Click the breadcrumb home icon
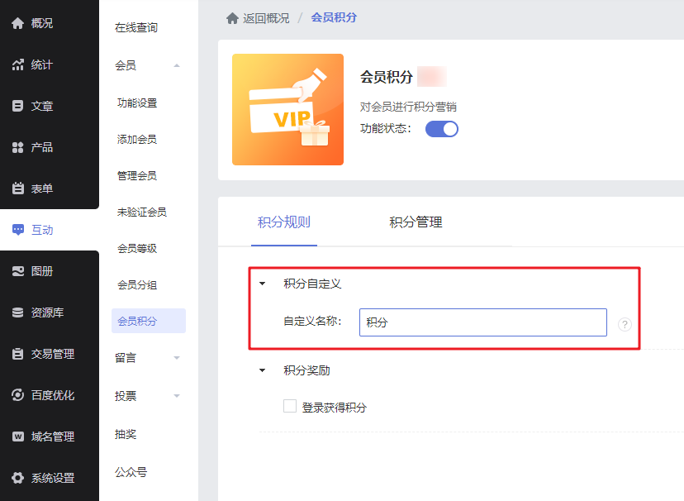 point(232,18)
